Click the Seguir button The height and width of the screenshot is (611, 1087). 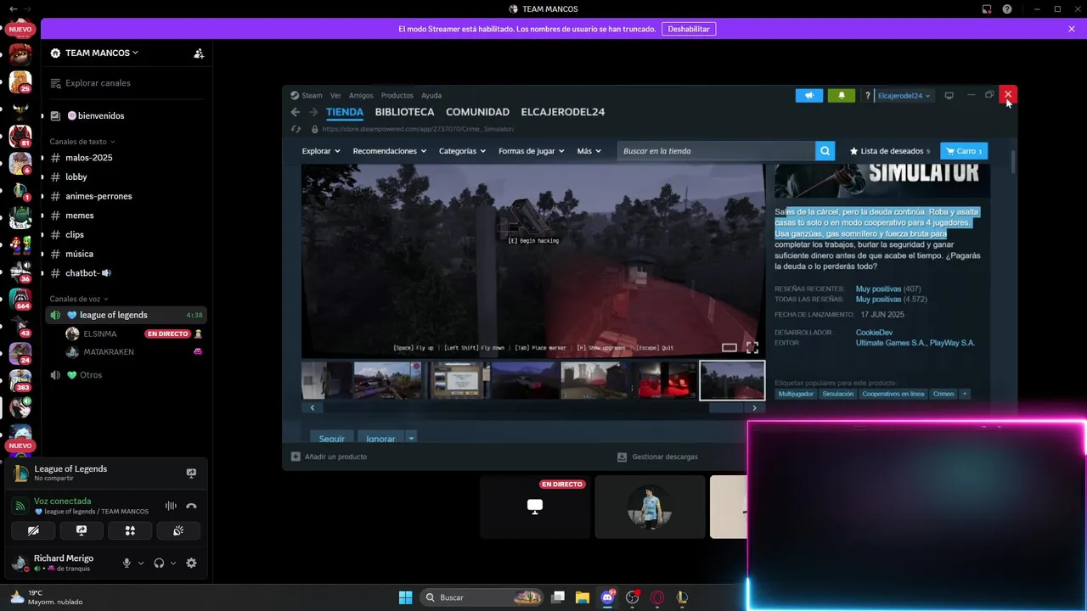point(332,438)
